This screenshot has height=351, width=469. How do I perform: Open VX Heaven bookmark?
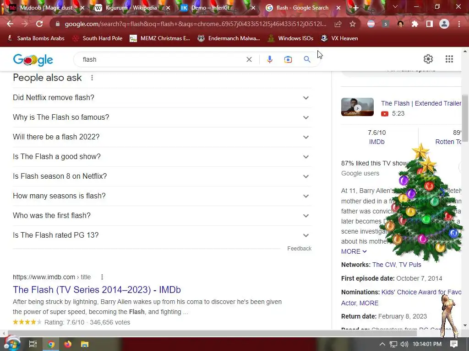tap(339, 38)
